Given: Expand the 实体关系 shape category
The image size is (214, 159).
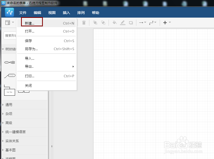Looking at the screenshot, I should click(24, 141).
